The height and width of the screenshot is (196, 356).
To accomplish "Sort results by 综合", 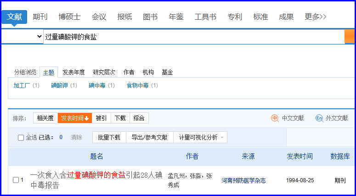I will point(139,118).
